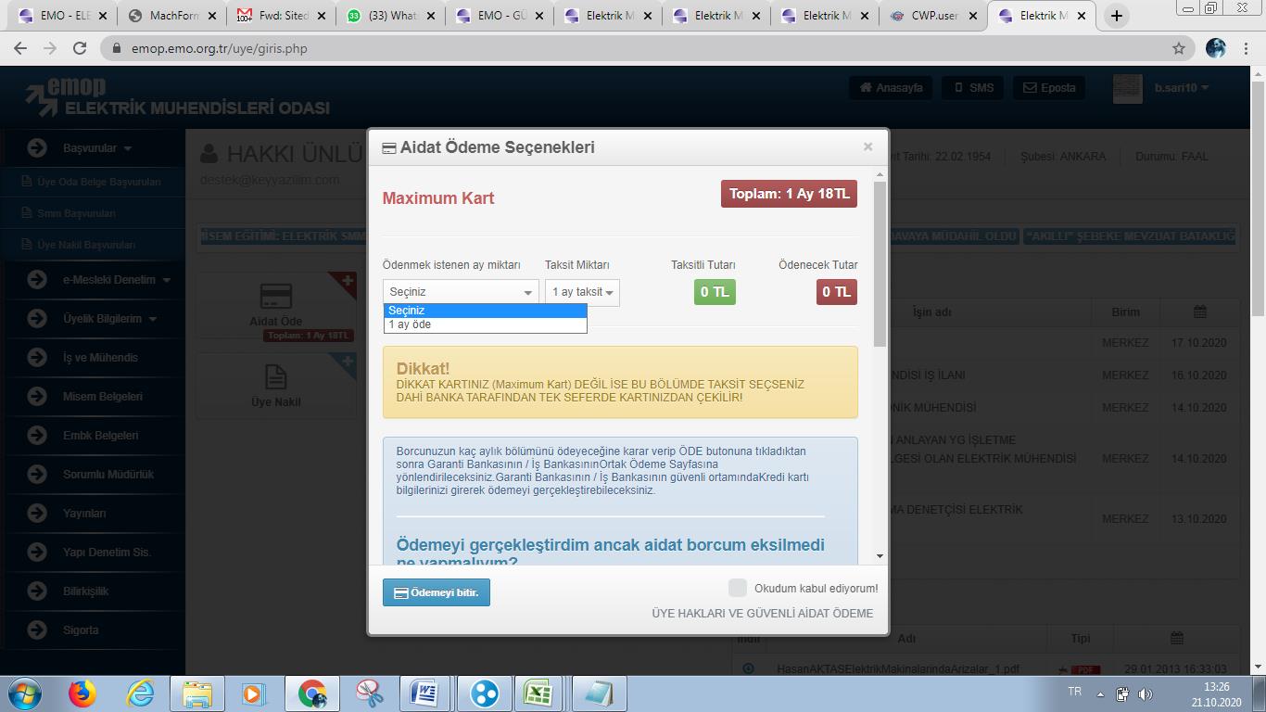Open the SMS button in header

(973, 88)
